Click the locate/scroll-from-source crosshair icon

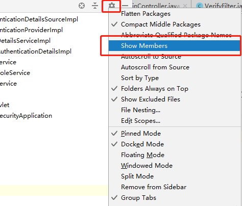tap(82, 6)
